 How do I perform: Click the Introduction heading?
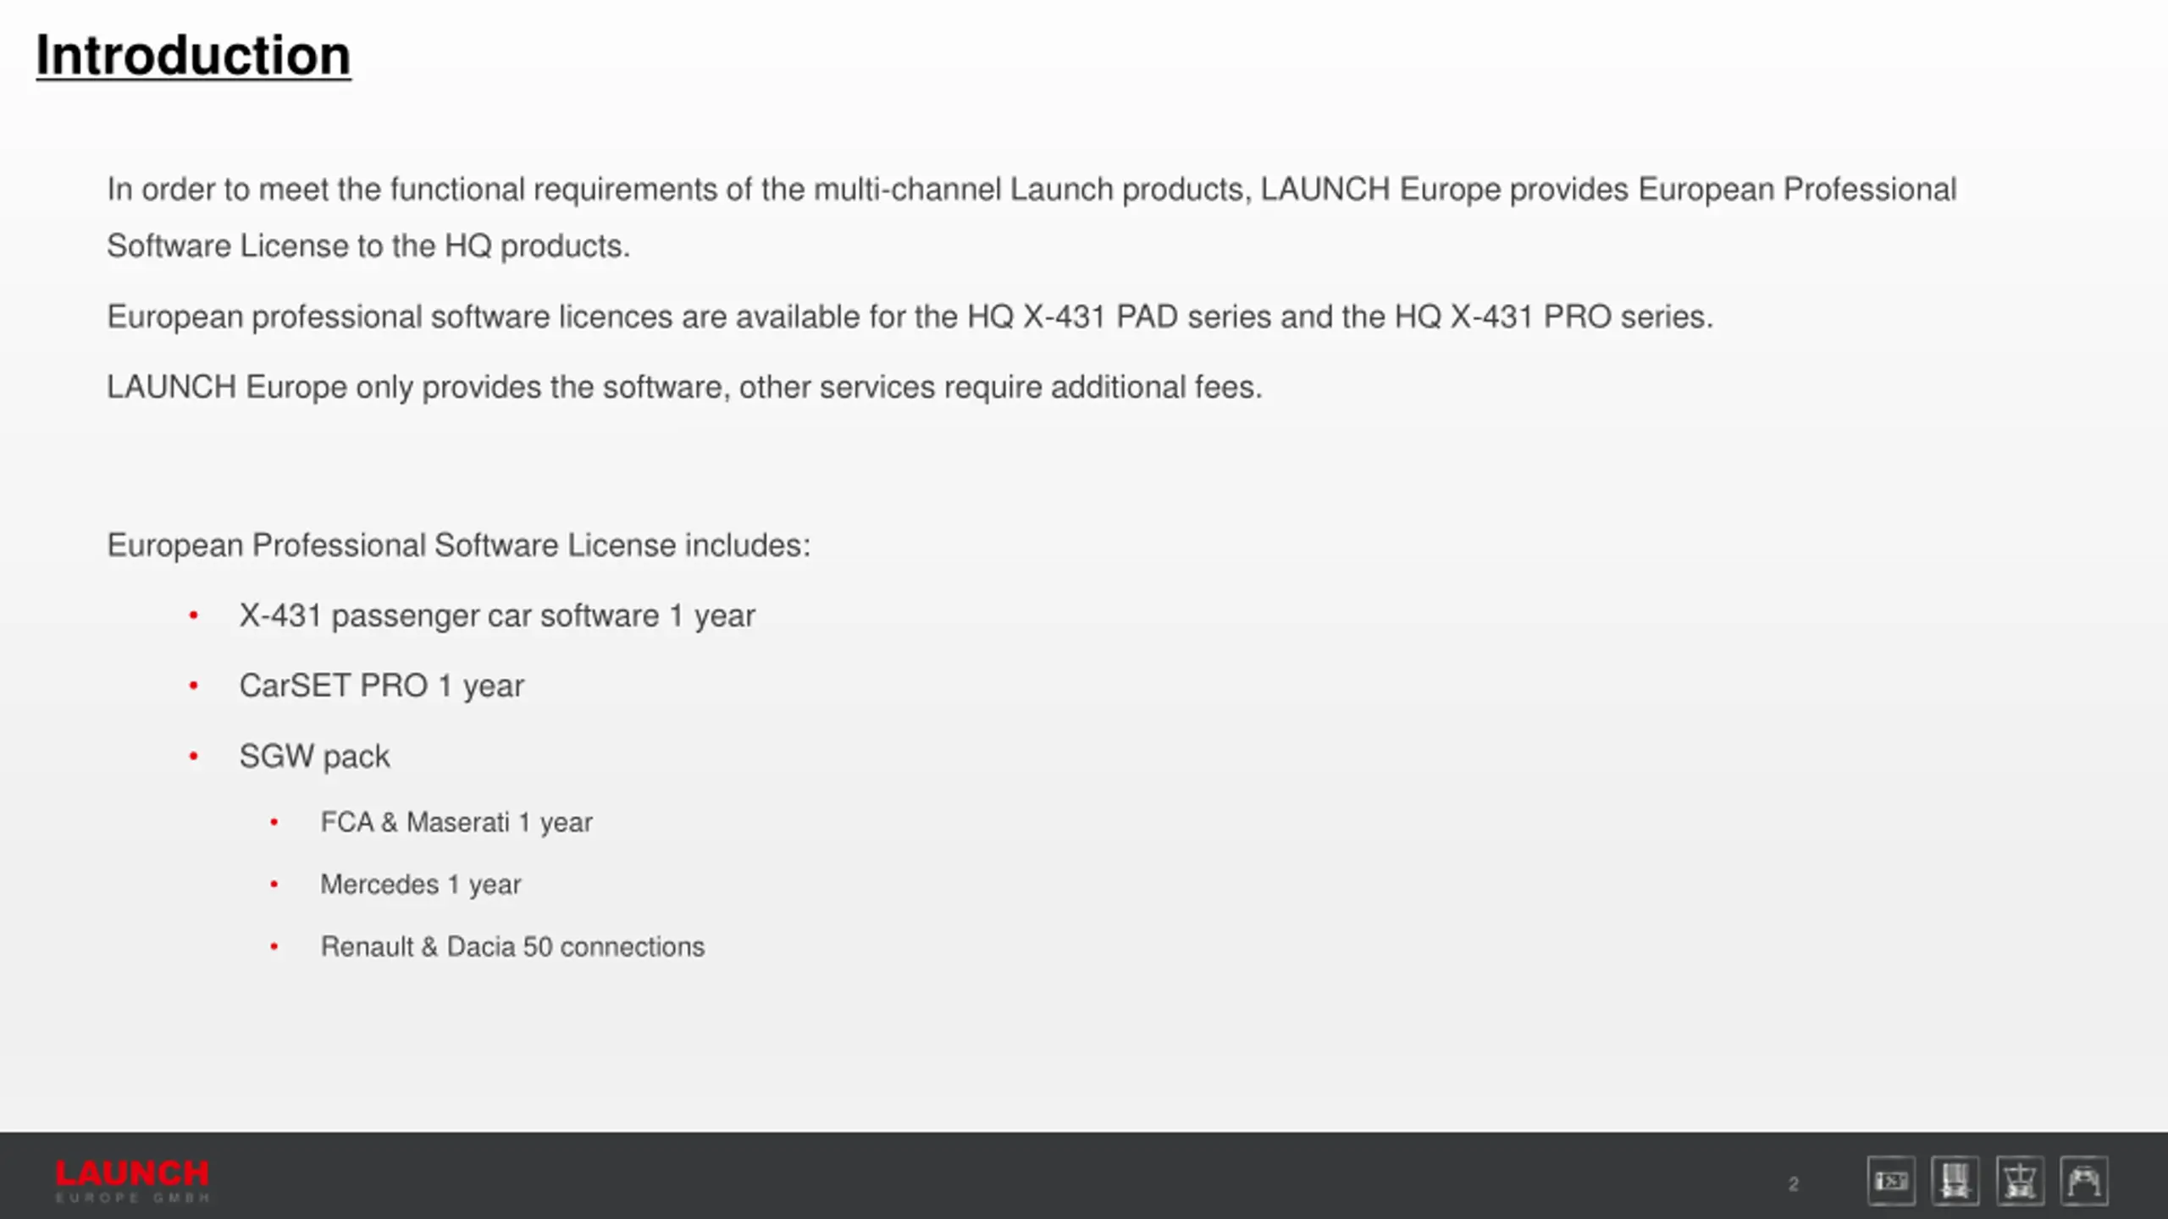193,56
